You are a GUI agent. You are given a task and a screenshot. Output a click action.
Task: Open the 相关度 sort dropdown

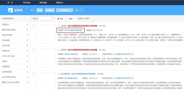[42, 18]
